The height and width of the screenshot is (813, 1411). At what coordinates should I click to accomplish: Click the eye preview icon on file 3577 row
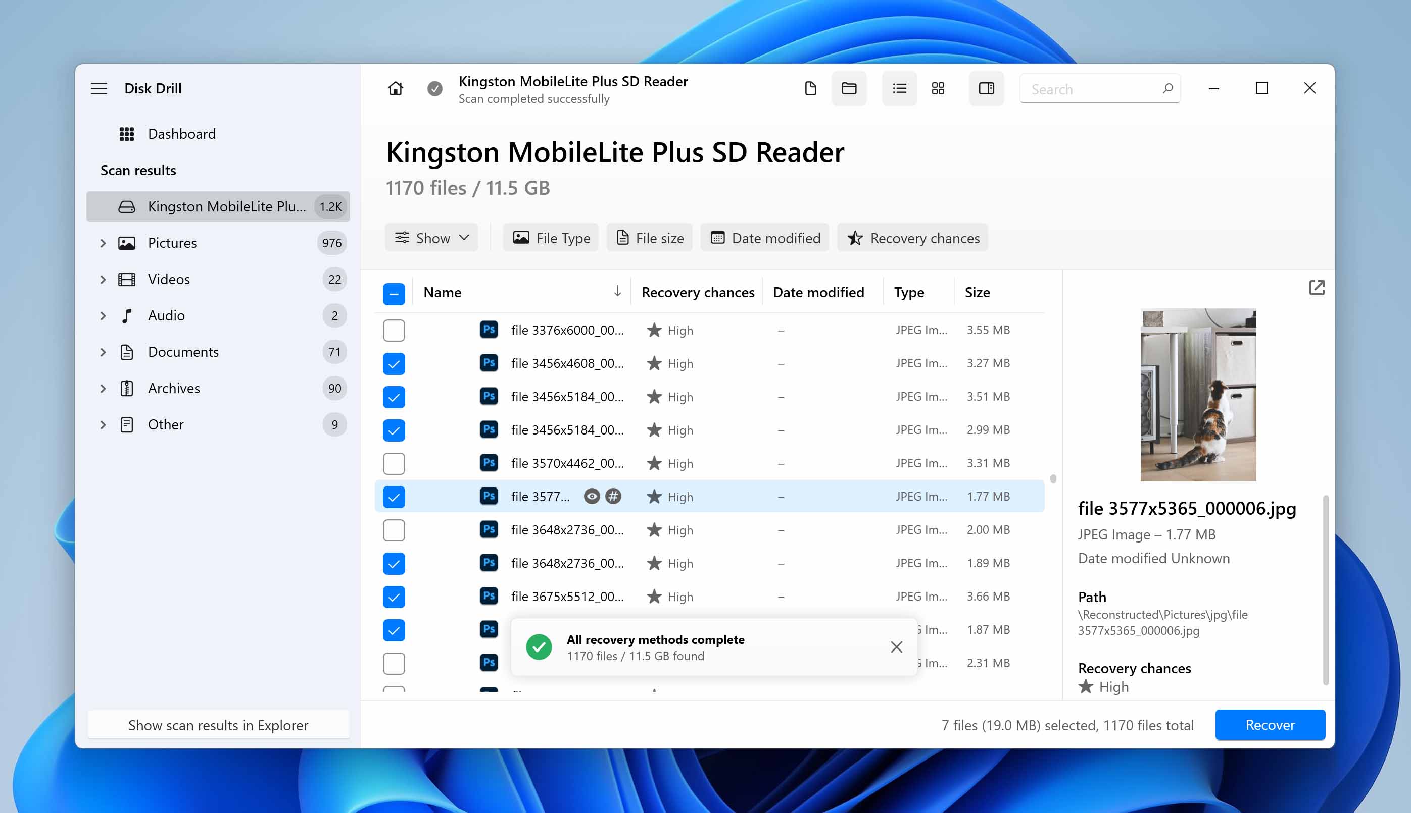click(x=591, y=496)
